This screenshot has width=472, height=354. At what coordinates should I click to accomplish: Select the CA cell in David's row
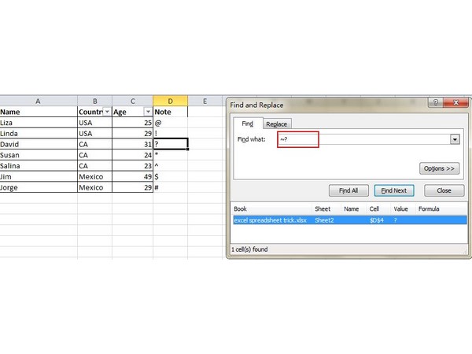[x=95, y=145]
